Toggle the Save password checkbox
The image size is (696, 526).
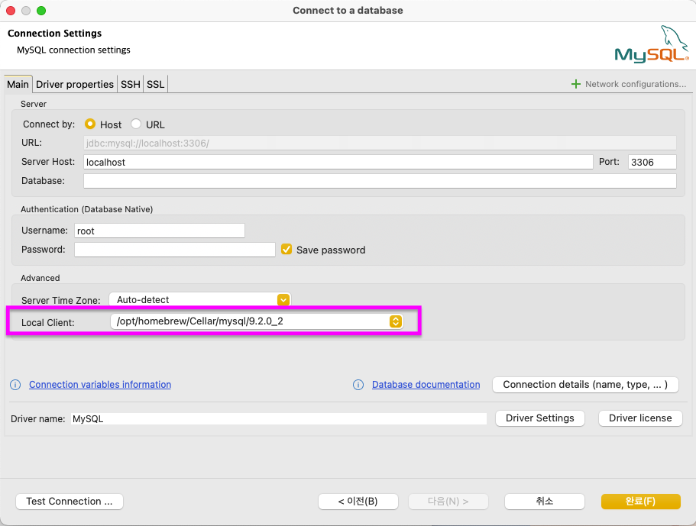coord(286,249)
